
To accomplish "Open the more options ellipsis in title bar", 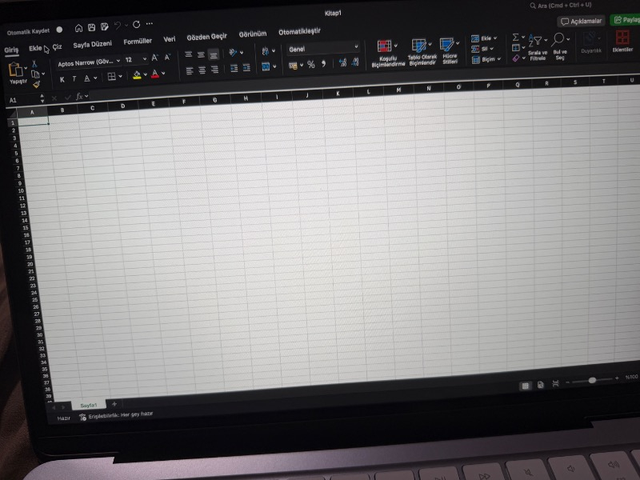I will click(150, 24).
